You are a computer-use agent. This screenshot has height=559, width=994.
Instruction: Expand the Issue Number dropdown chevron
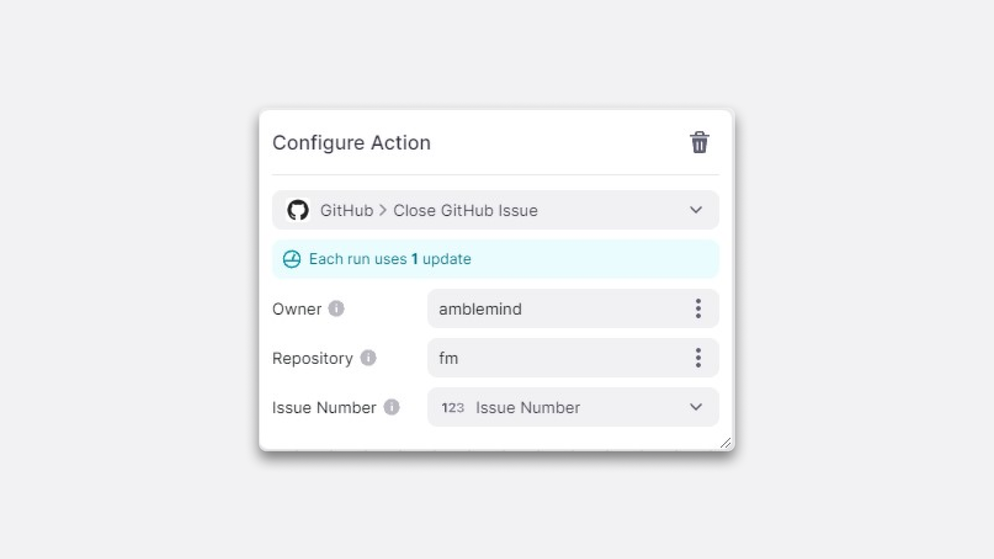696,407
